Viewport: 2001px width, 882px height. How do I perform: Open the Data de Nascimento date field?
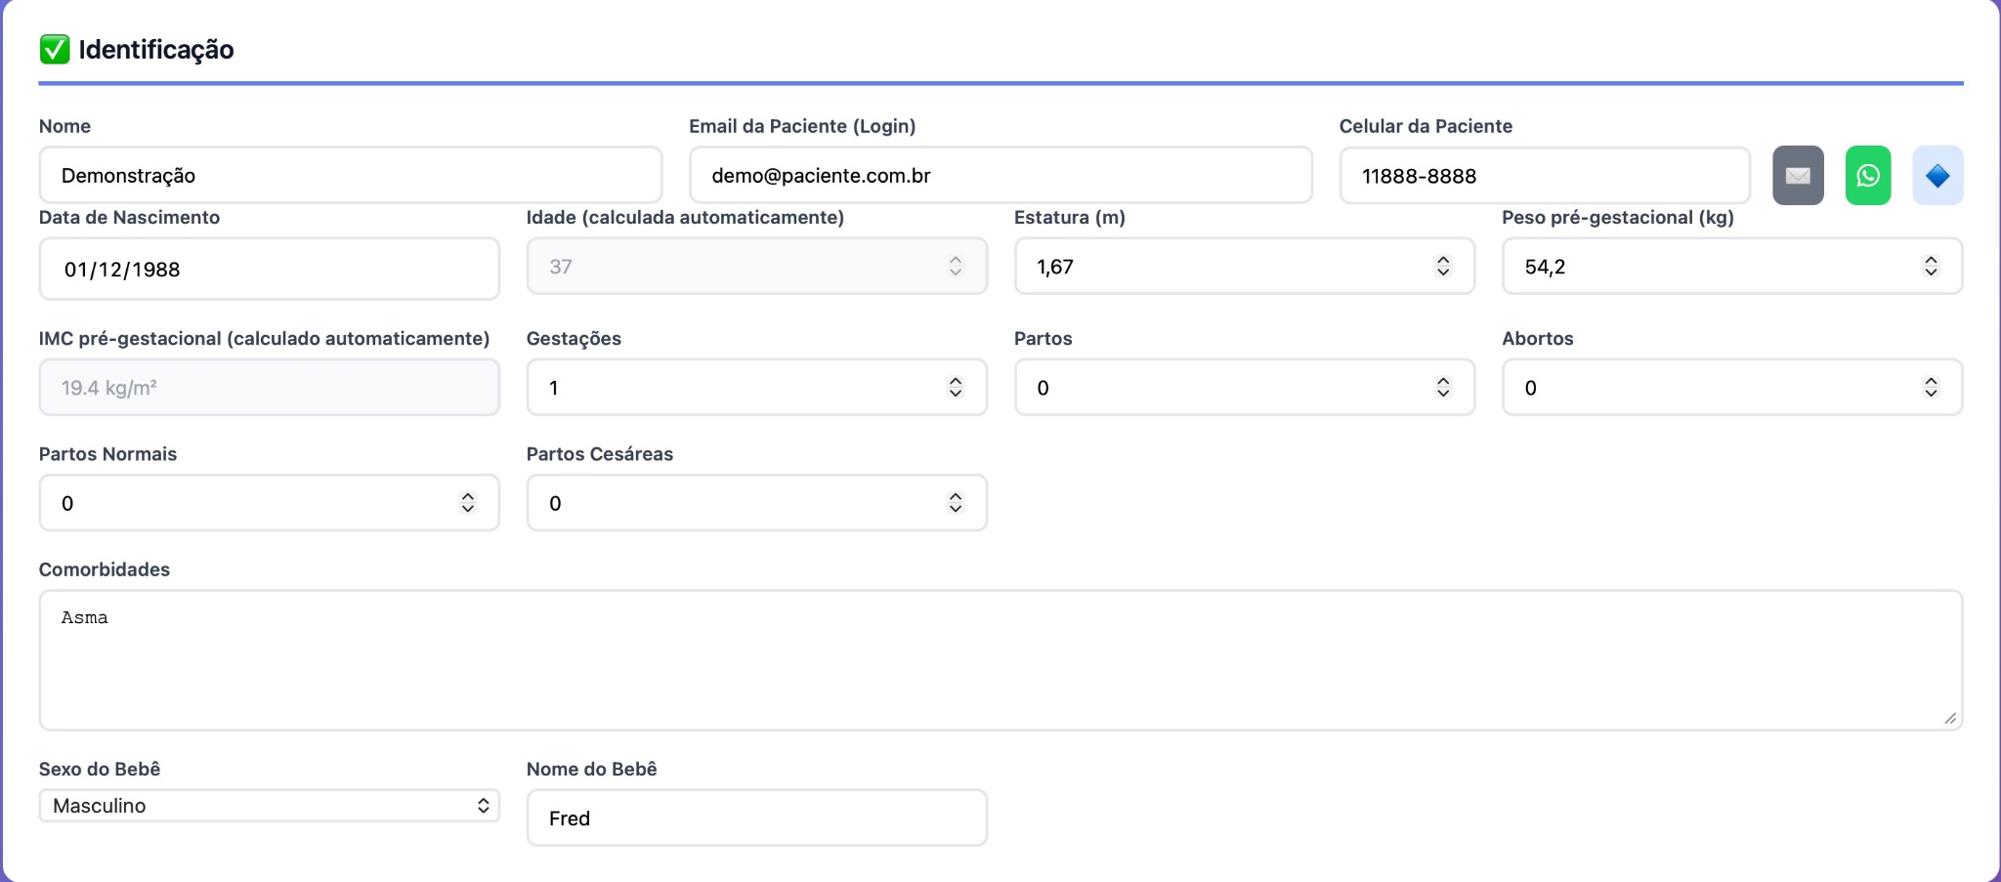tap(269, 269)
